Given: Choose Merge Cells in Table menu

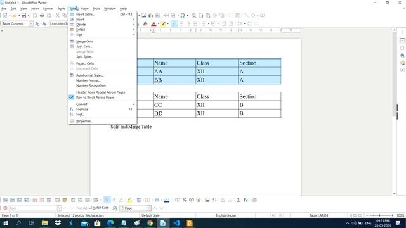Looking at the screenshot, I should (x=102, y=41).
